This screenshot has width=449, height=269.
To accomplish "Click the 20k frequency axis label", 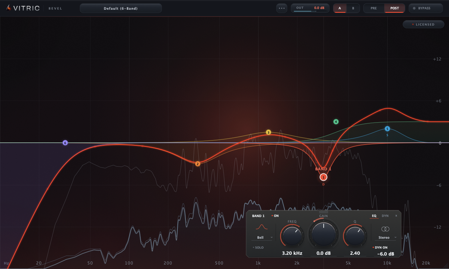I will tap(426, 263).
